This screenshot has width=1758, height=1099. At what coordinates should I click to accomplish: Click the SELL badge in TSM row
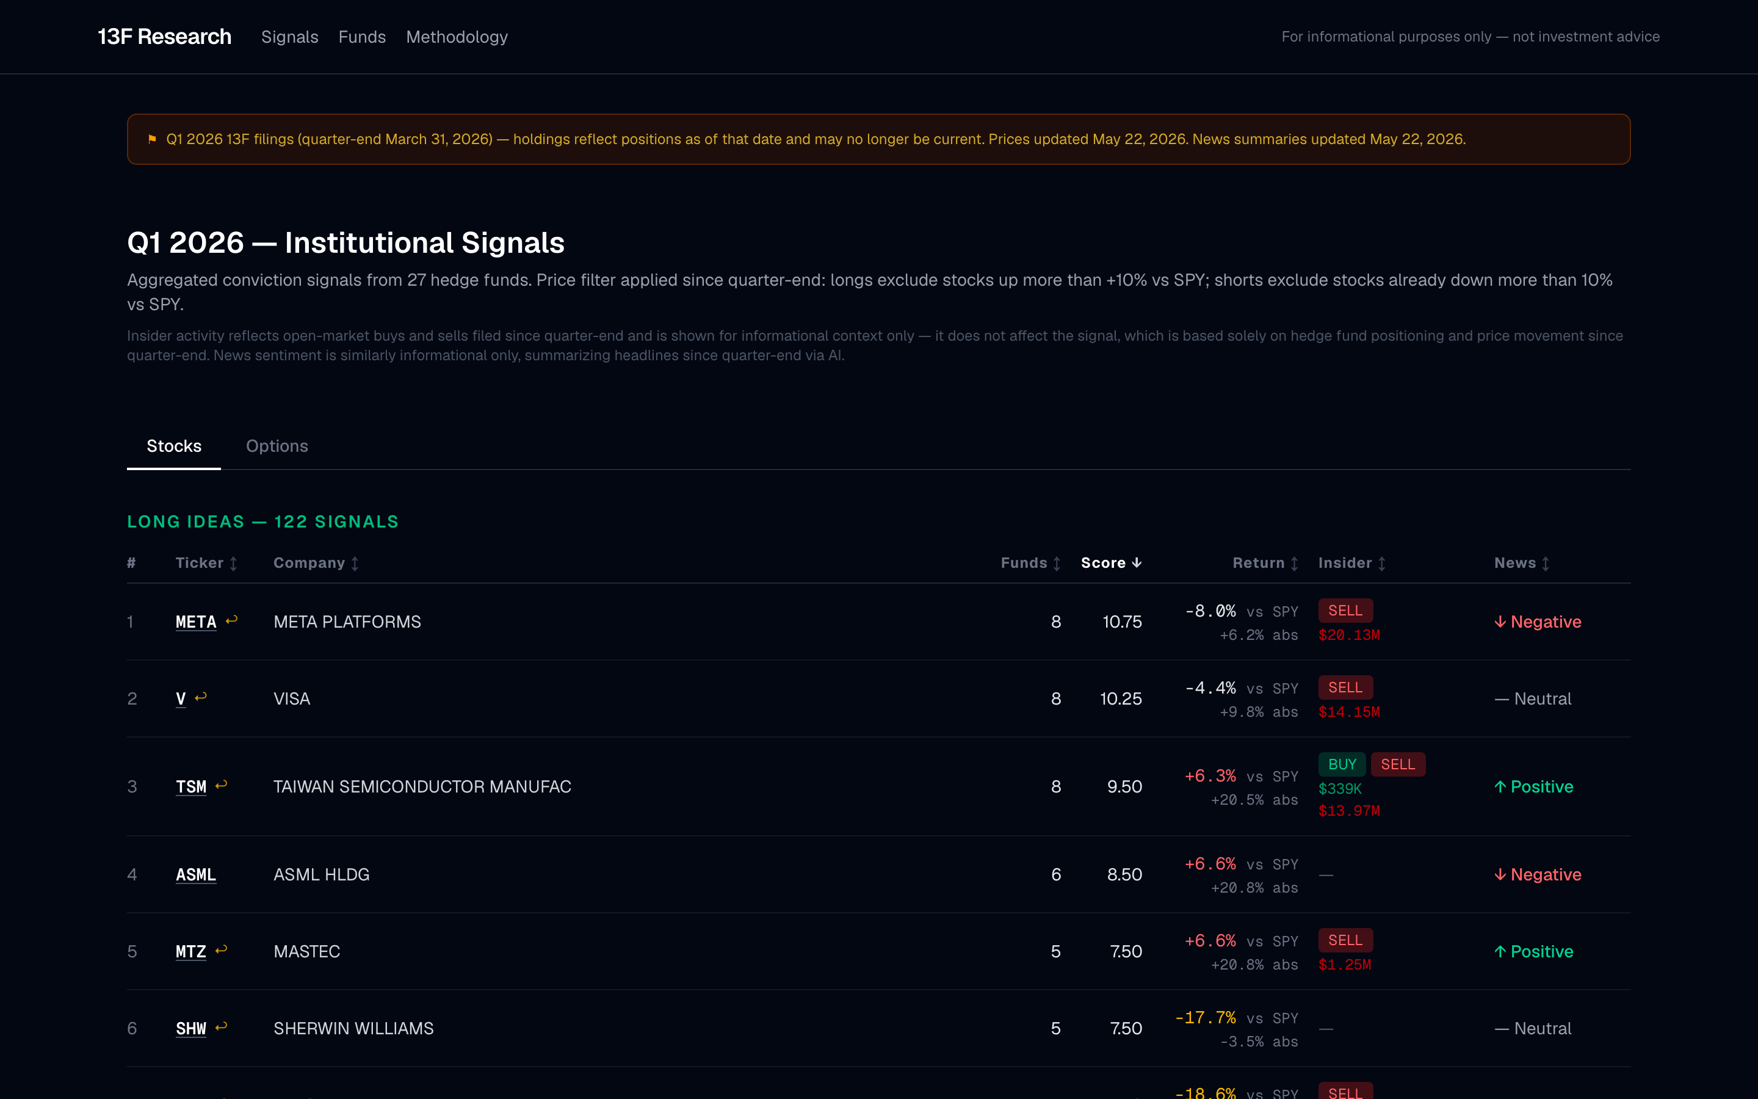(1398, 764)
